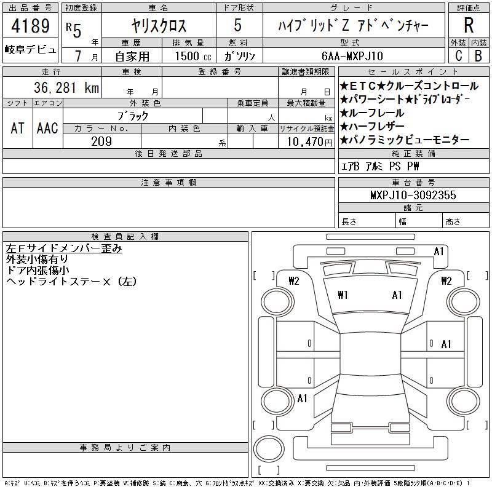Select the W2 mark on the left side
Image resolution: width=492 pixels, height=492 pixels.
point(294,281)
